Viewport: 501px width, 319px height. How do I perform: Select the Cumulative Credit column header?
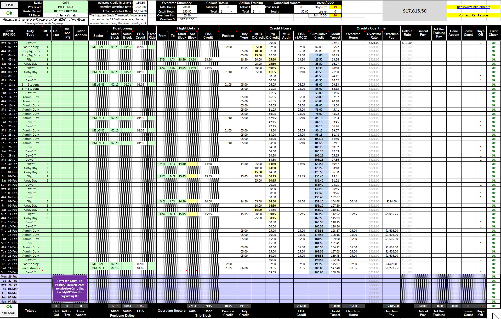(x=319, y=35)
